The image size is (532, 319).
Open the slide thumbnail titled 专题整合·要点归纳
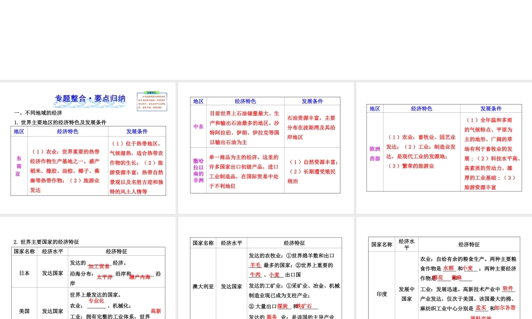pos(88,148)
